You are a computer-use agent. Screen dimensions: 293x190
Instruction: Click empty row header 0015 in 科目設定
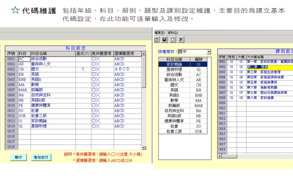11,131
